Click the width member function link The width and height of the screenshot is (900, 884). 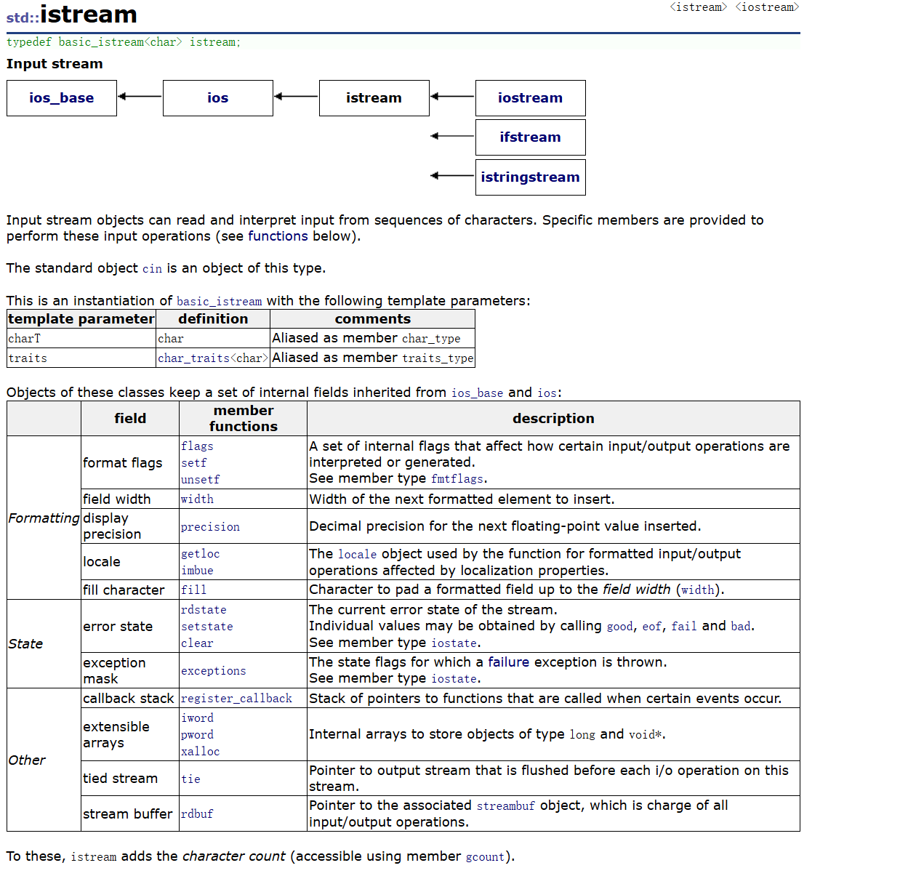pyautogui.click(x=197, y=499)
